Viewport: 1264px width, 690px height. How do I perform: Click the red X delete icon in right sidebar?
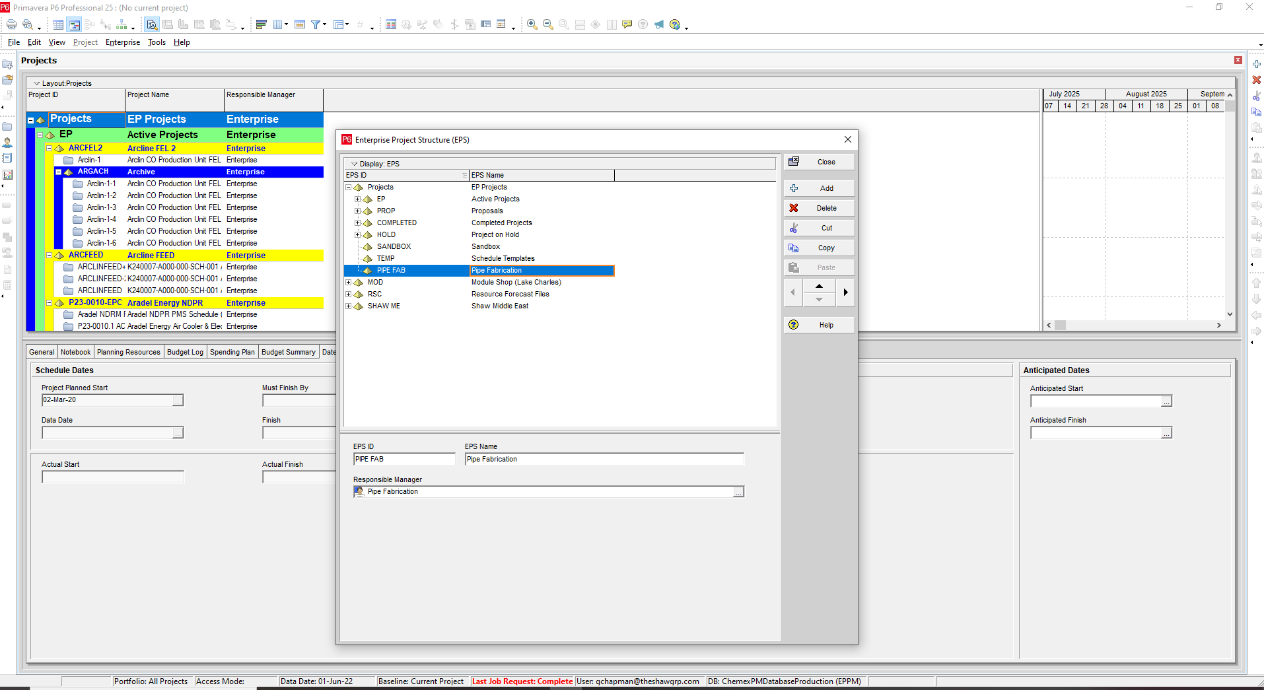[1256, 80]
